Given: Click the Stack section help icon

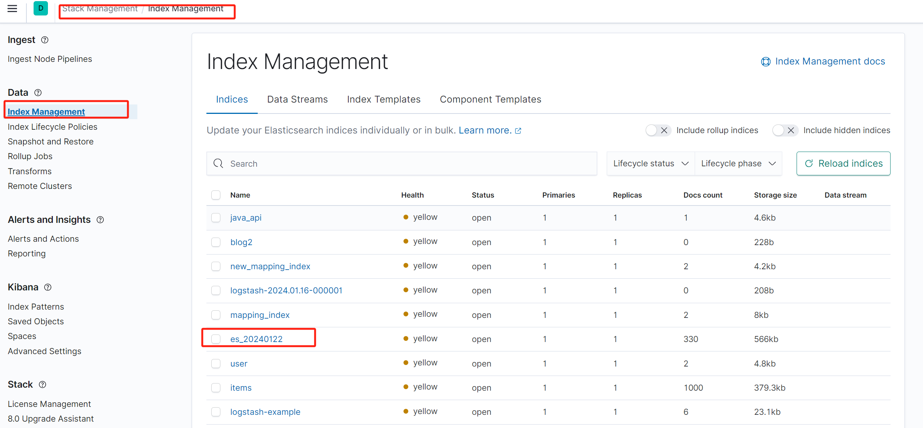Looking at the screenshot, I should click(43, 384).
